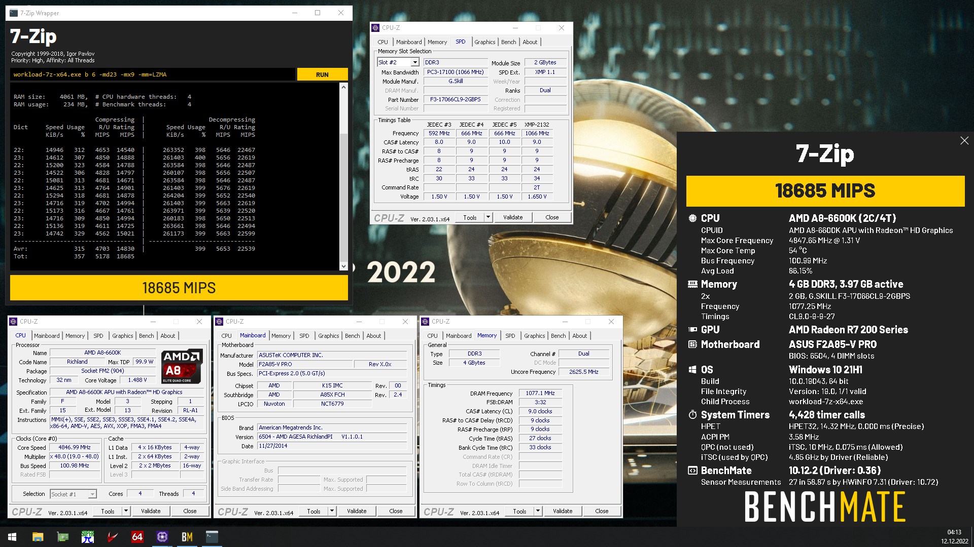Click Validate in the SPD window

pos(513,217)
